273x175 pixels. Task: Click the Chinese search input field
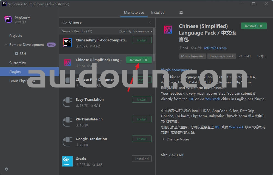107,22
